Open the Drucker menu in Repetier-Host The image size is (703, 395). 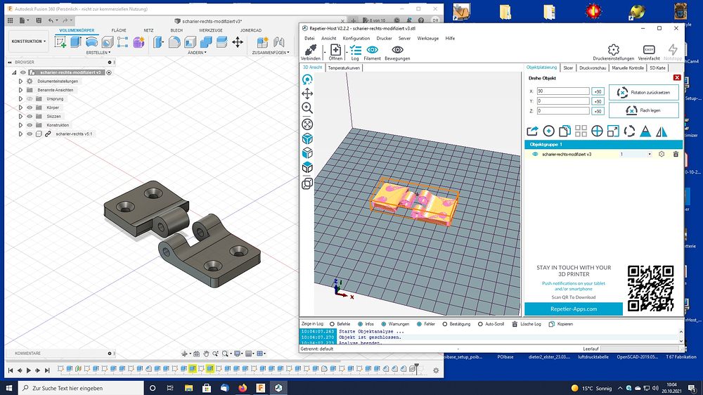pos(385,39)
